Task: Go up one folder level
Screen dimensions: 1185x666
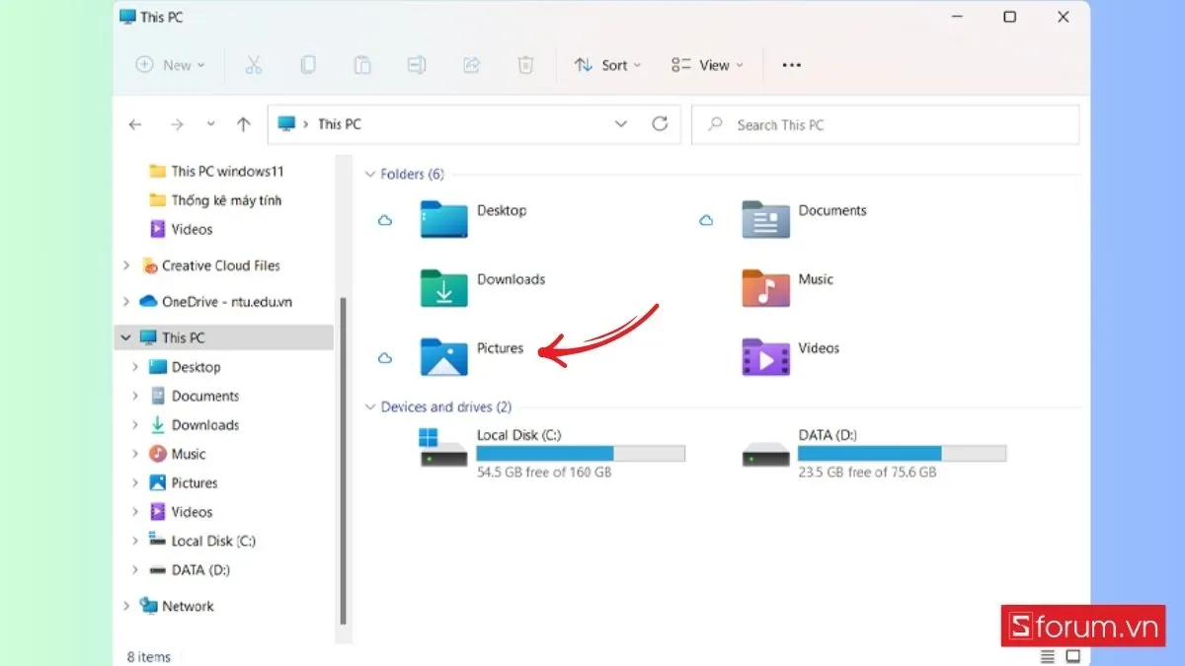Action: point(244,124)
